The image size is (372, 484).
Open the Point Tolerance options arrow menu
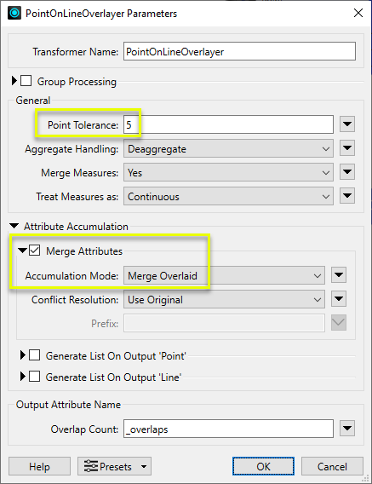coord(347,124)
